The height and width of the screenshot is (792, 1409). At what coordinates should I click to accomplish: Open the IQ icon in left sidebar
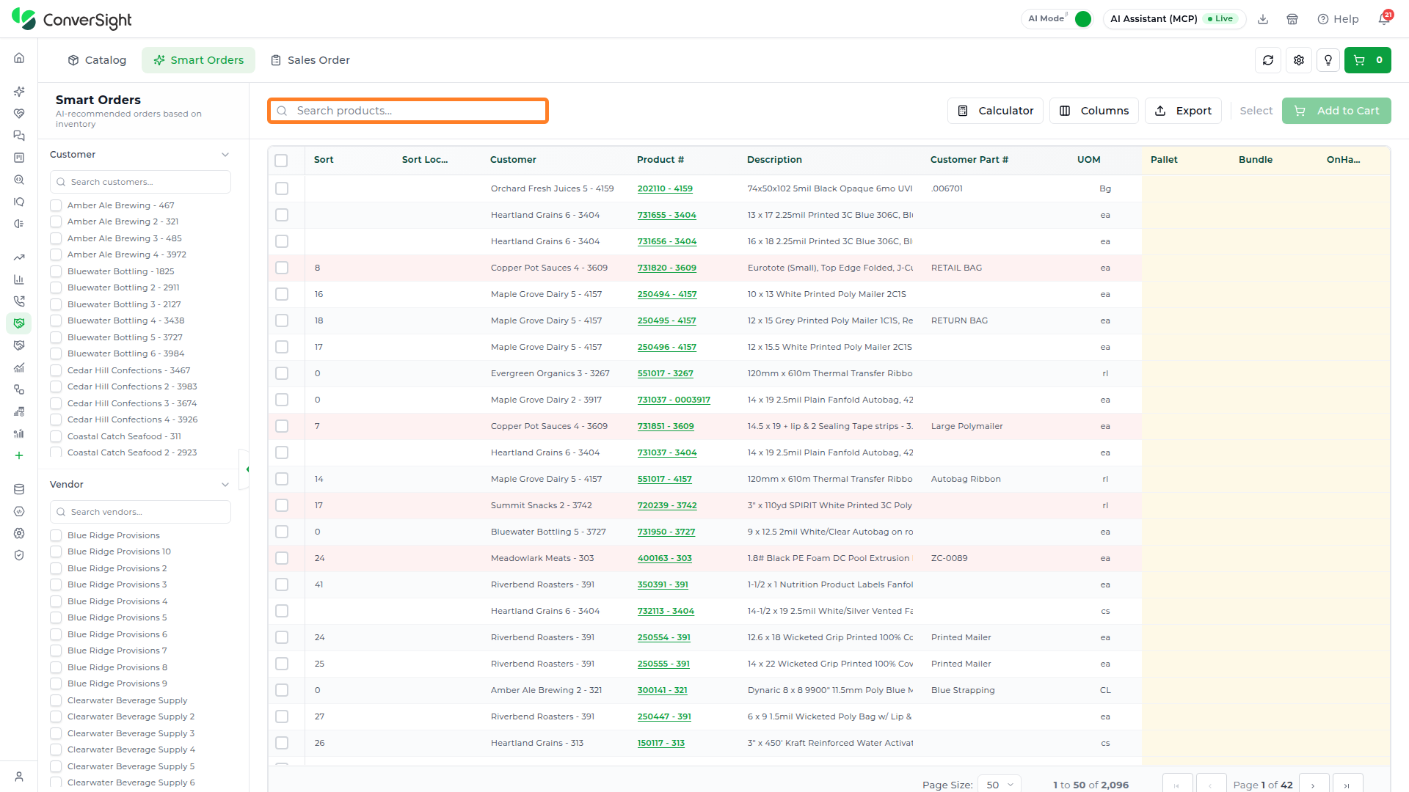19,202
